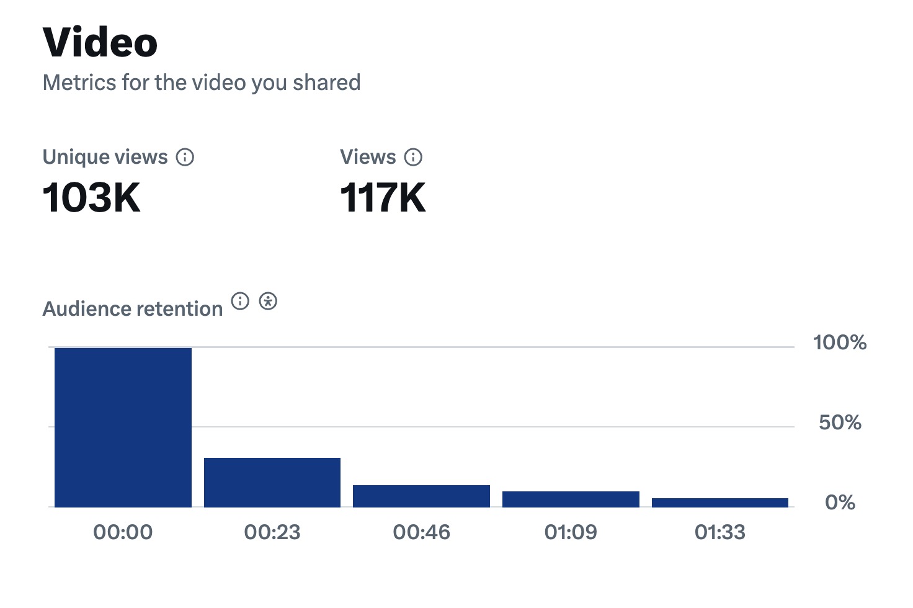
Task: Click the info icon next to Views
Action: (413, 158)
